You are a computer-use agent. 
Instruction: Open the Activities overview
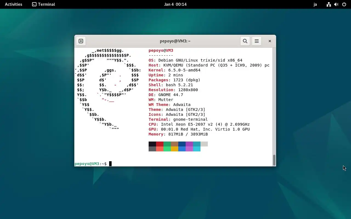pyautogui.click(x=13, y=4)
